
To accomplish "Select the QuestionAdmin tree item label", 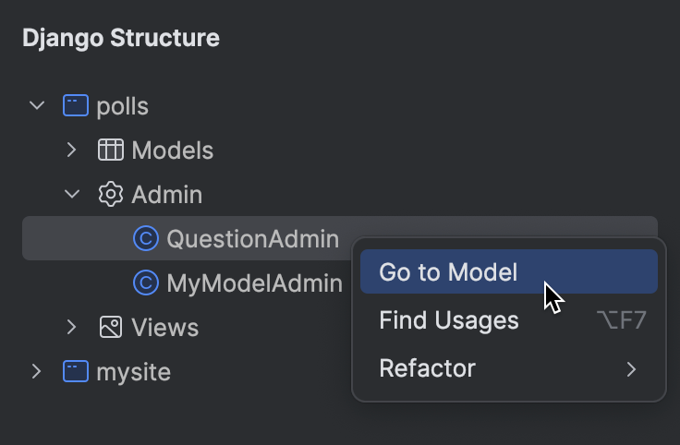I will pos(252,238).
